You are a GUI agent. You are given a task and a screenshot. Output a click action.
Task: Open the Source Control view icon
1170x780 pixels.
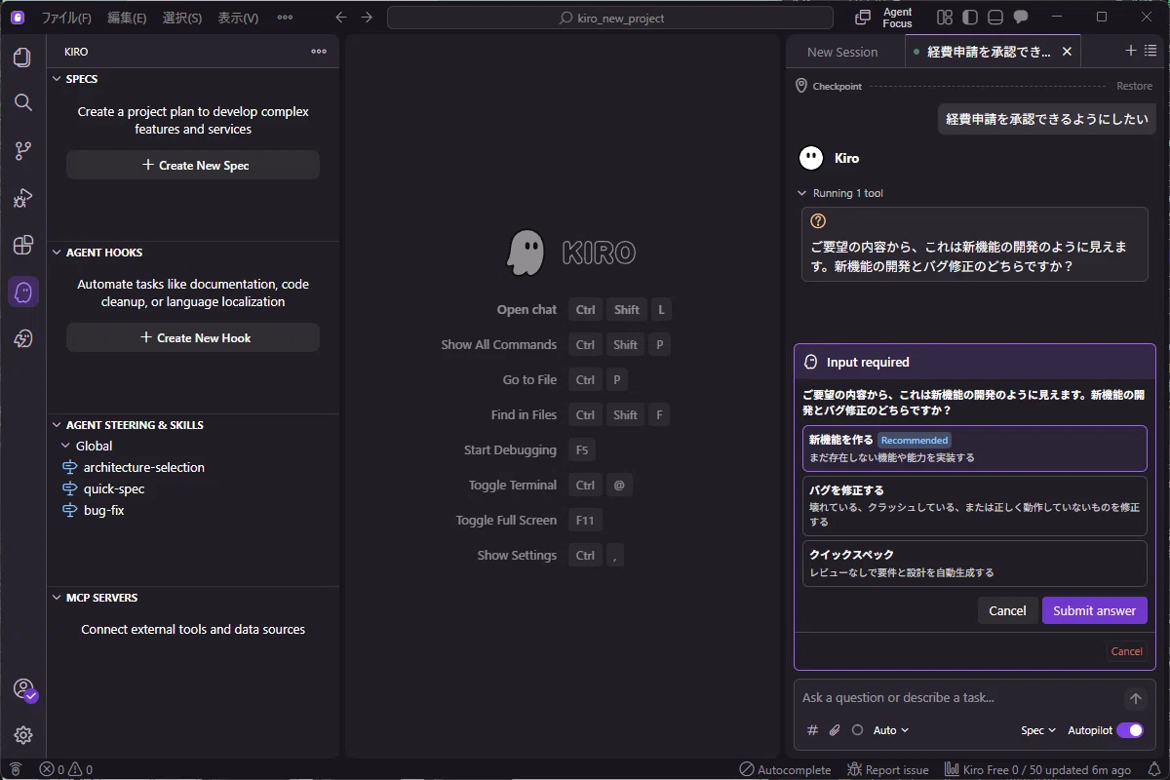(x=22, y=150)
